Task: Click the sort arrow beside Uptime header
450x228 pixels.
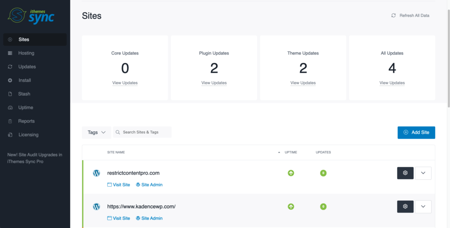Action: coord(279,152)
